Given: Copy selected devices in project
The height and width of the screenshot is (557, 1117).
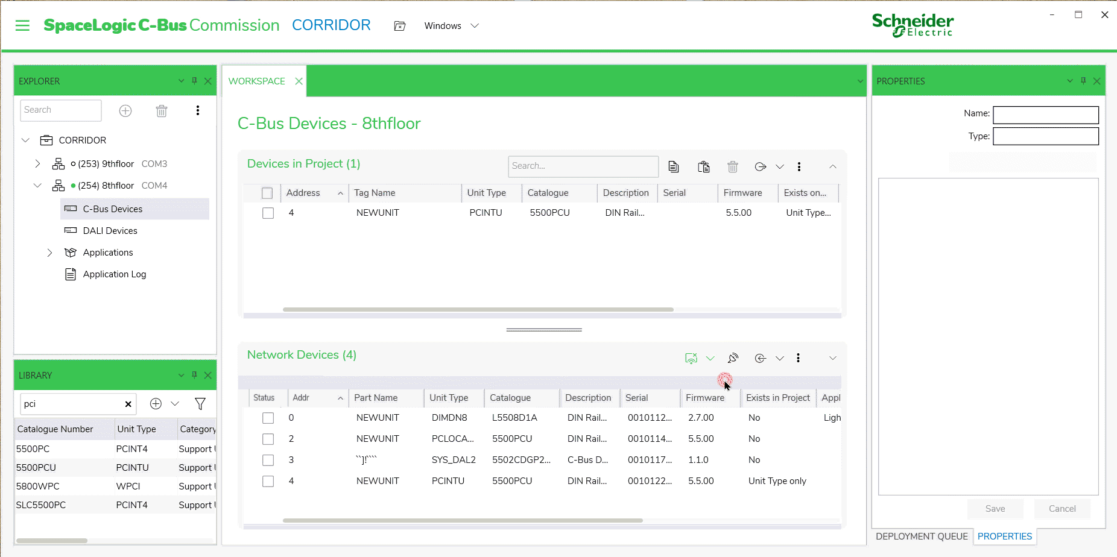Looking at the screenshot, I should (x=674, y=166).
